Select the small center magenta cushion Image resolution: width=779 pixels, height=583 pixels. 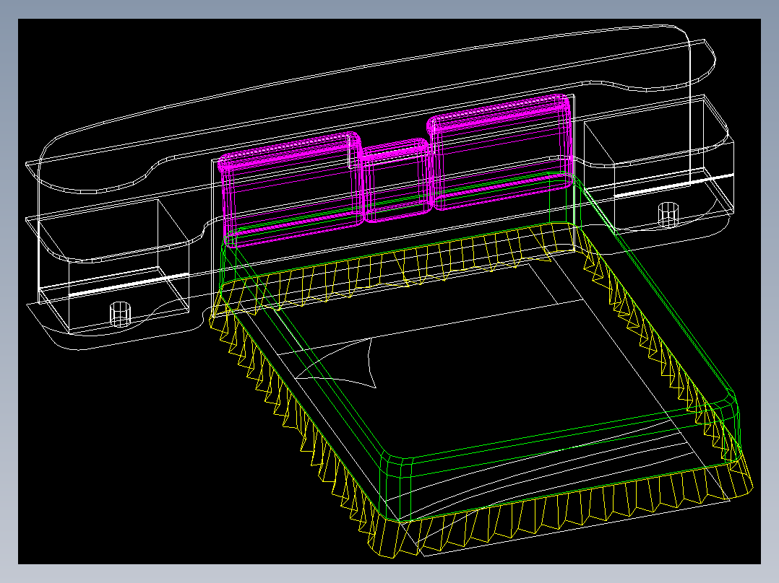395,181
